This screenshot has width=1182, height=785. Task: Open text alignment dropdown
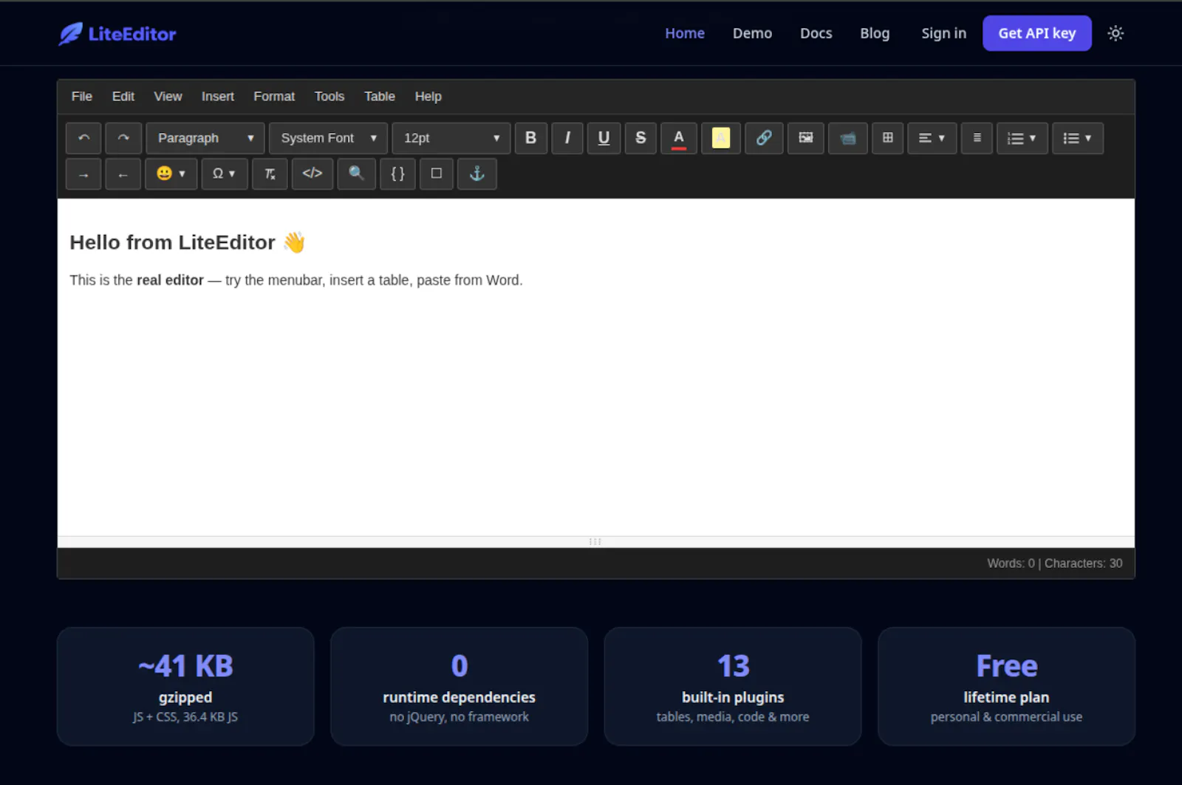932,138
